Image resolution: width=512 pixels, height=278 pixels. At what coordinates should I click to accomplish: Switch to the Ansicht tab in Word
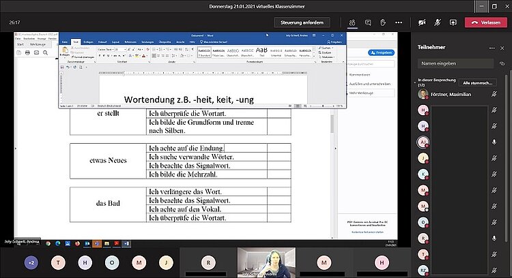point(181,42)
